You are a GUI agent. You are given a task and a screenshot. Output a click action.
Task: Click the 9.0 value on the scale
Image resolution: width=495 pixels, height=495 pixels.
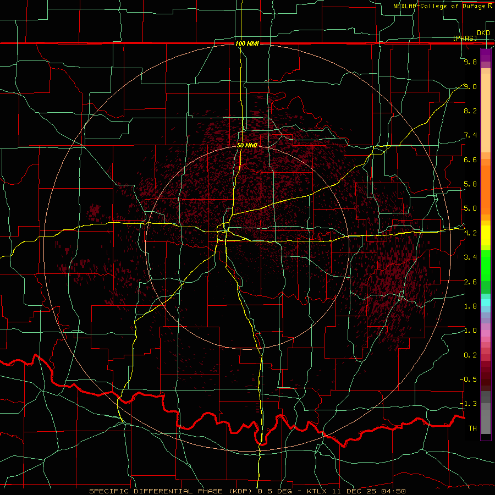pyautogui.click(x=470, y=86)
